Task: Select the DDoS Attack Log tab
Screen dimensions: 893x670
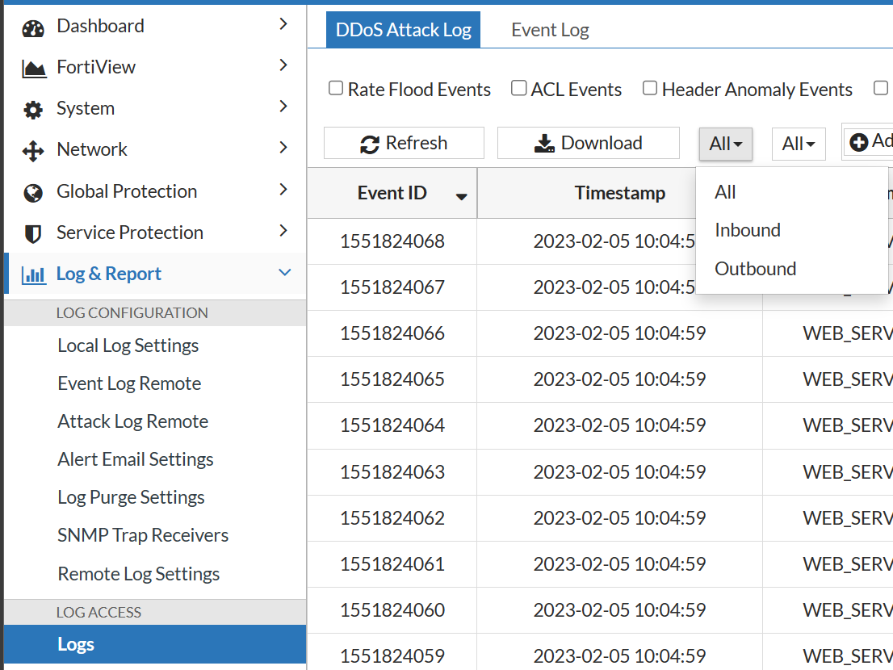Action: pos(403,29)
